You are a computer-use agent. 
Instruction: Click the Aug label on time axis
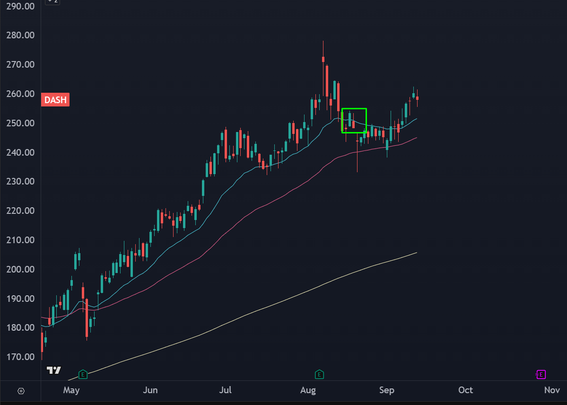(308, 390)
